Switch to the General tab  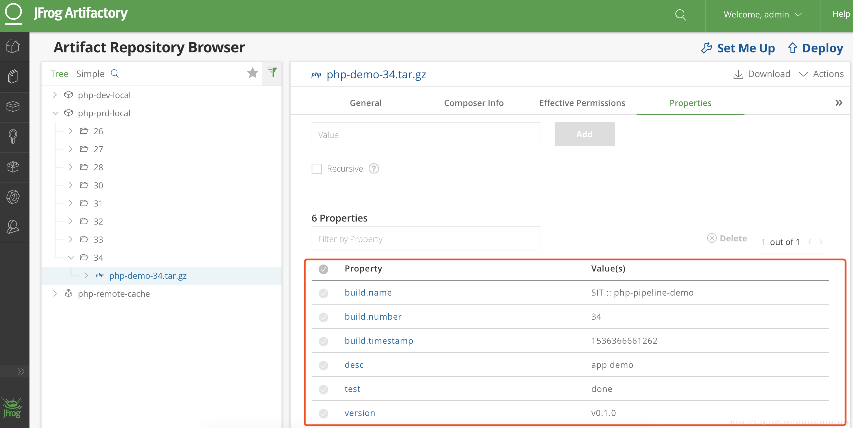(x=365, y=103)
